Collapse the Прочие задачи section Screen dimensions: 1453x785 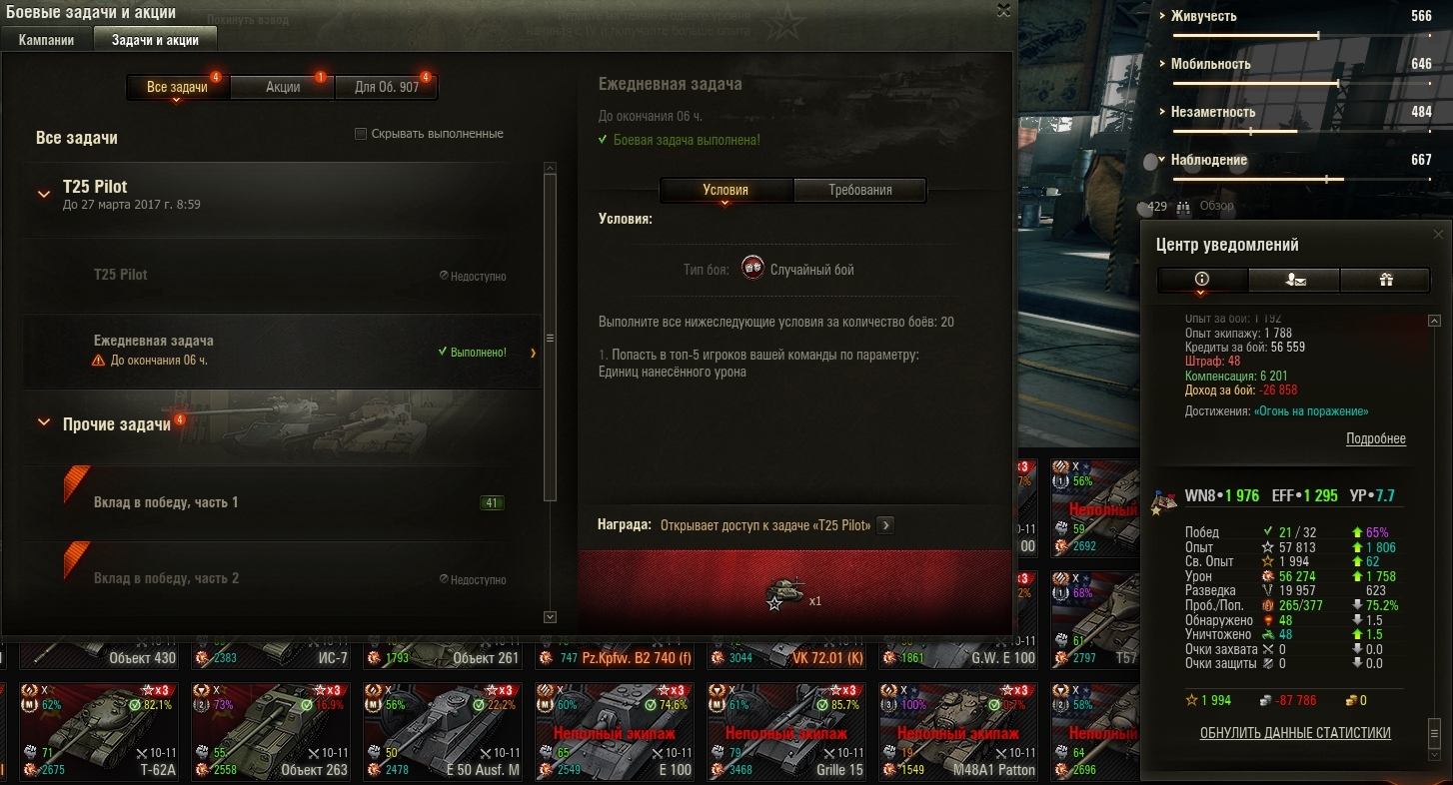point(44,423)
